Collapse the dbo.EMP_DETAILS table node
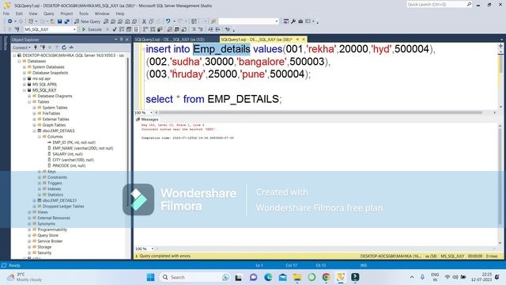This screenshot has width=506, height=285. coord(35,131)
